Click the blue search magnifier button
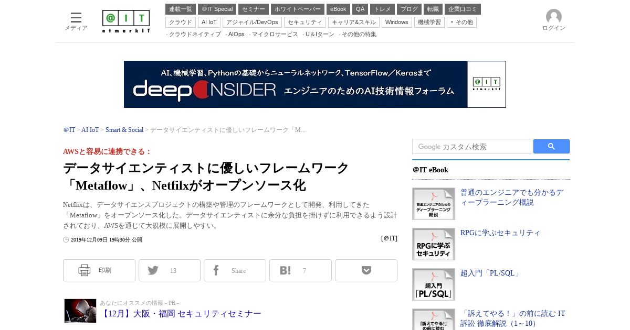630x330 pixels. pos(551,147)
